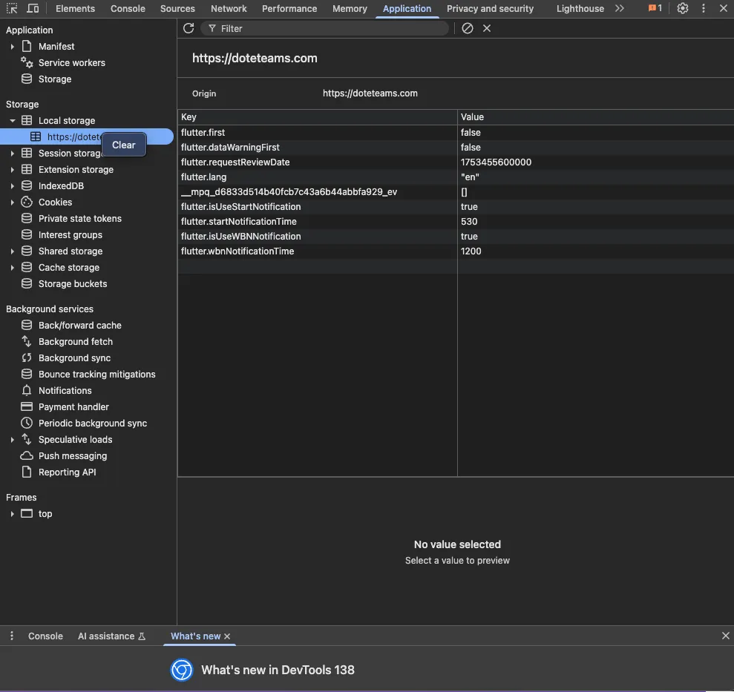Open the DevTools three-dot customize menu
This screenshot has width=734, height=692.
[x=703, y=8]
